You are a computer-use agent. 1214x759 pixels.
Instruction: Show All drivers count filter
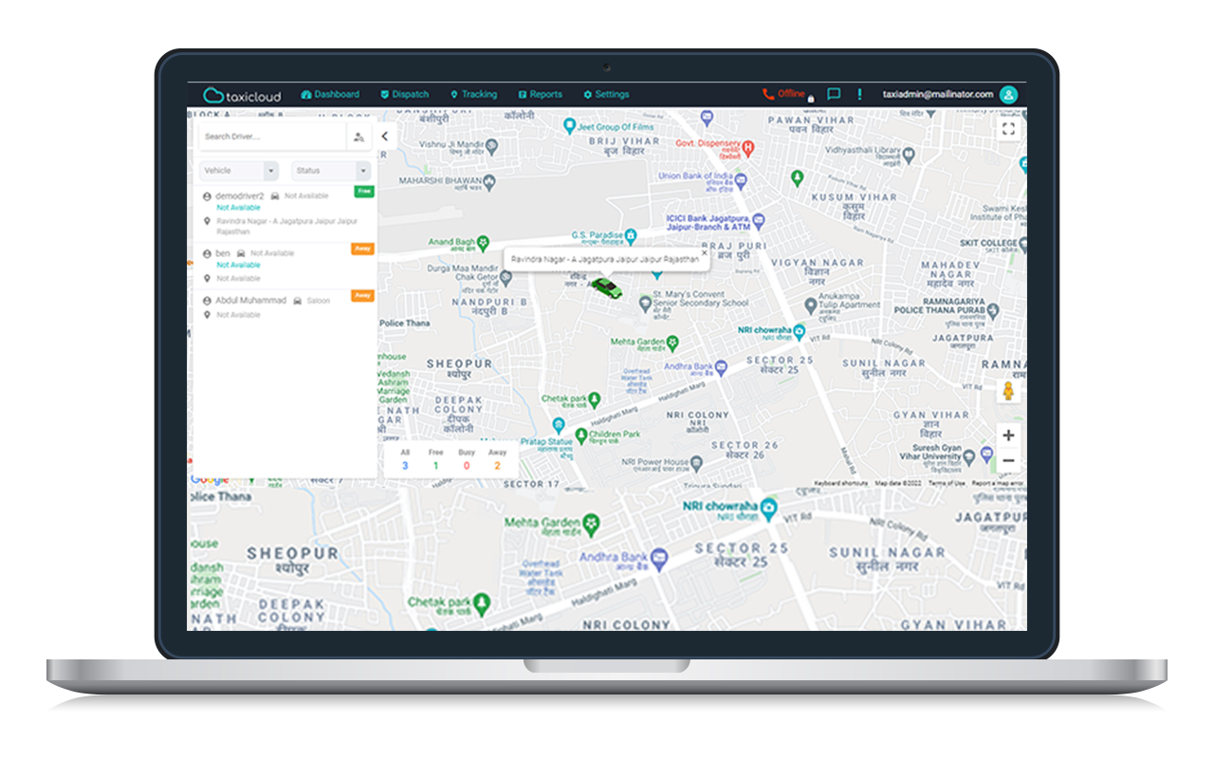[x=405, y=459]
